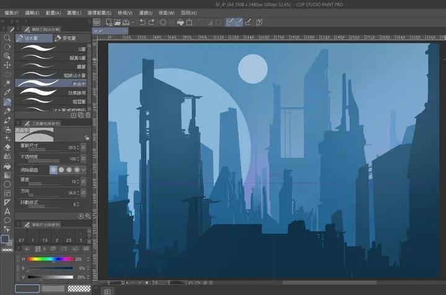The width and height of the screenshot is (446, 295).
Task: Click the hue slider rainbow bar
Action: click(50, 258)
